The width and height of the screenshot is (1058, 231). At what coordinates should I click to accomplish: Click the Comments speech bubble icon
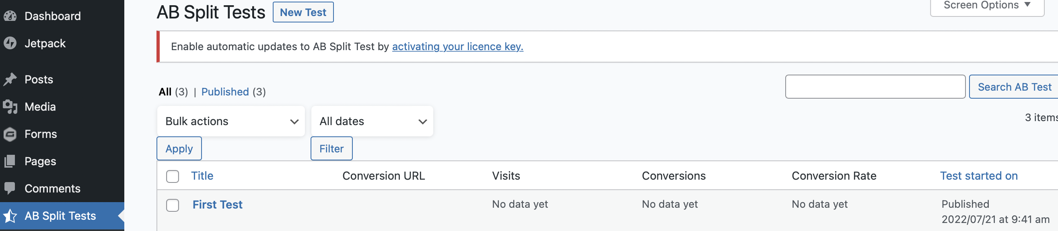(10, 188)
